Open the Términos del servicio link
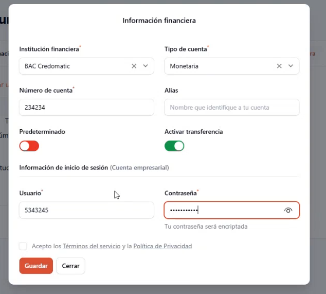Image resolution: width=326 pixels, height=294 pixels. [x=92, y=246]
